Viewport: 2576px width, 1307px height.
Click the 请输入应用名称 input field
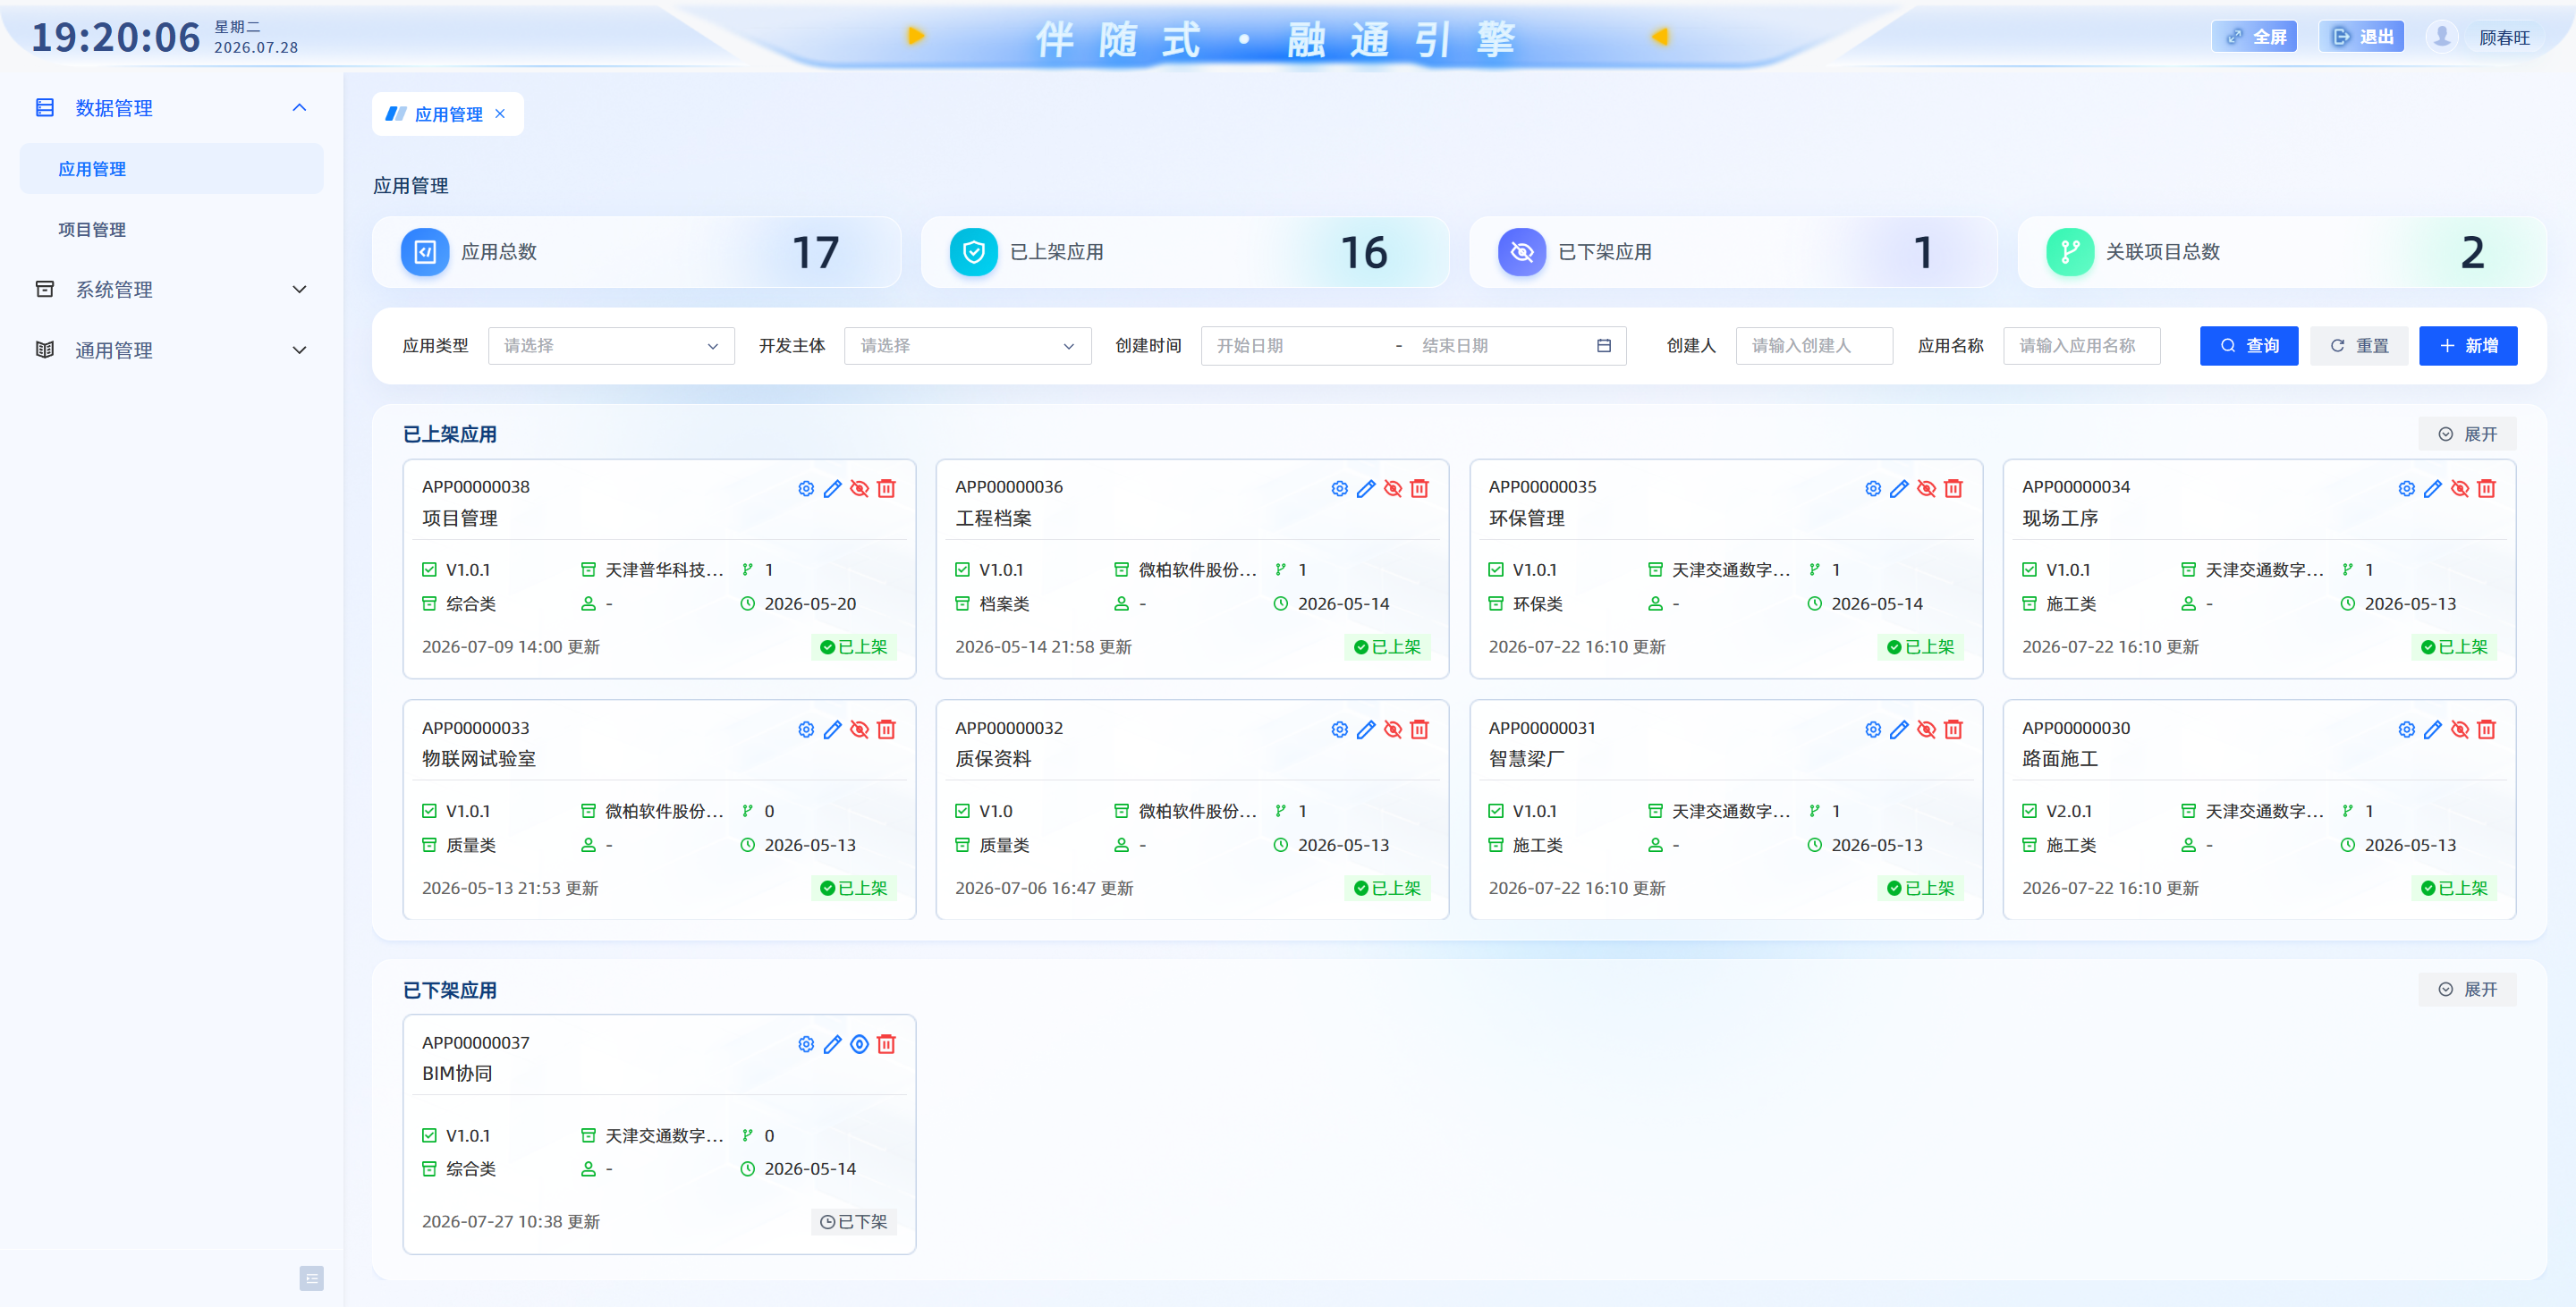(2081, 346)
